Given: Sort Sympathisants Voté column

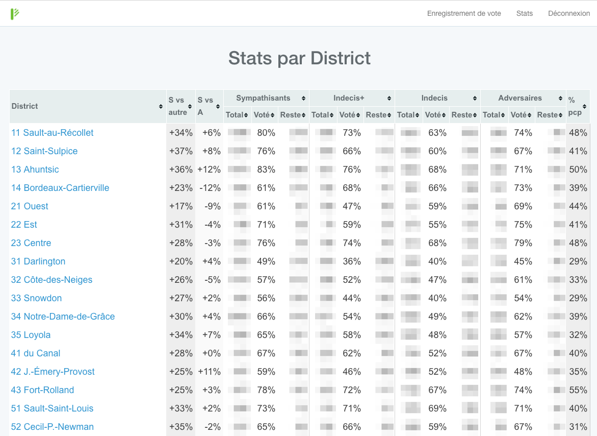Looking at the screenshot, I should [x=265, y=115].
